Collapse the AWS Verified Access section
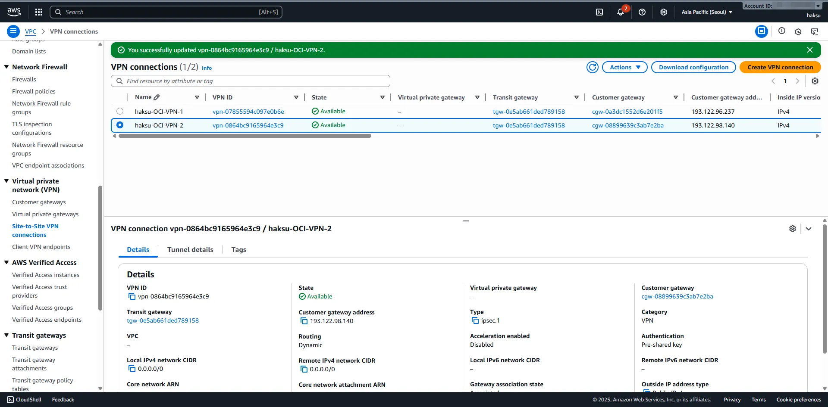 [x=6, y=262]
